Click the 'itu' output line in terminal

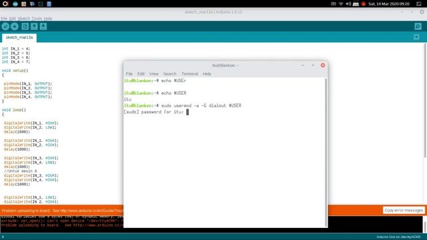click(127, 99)
